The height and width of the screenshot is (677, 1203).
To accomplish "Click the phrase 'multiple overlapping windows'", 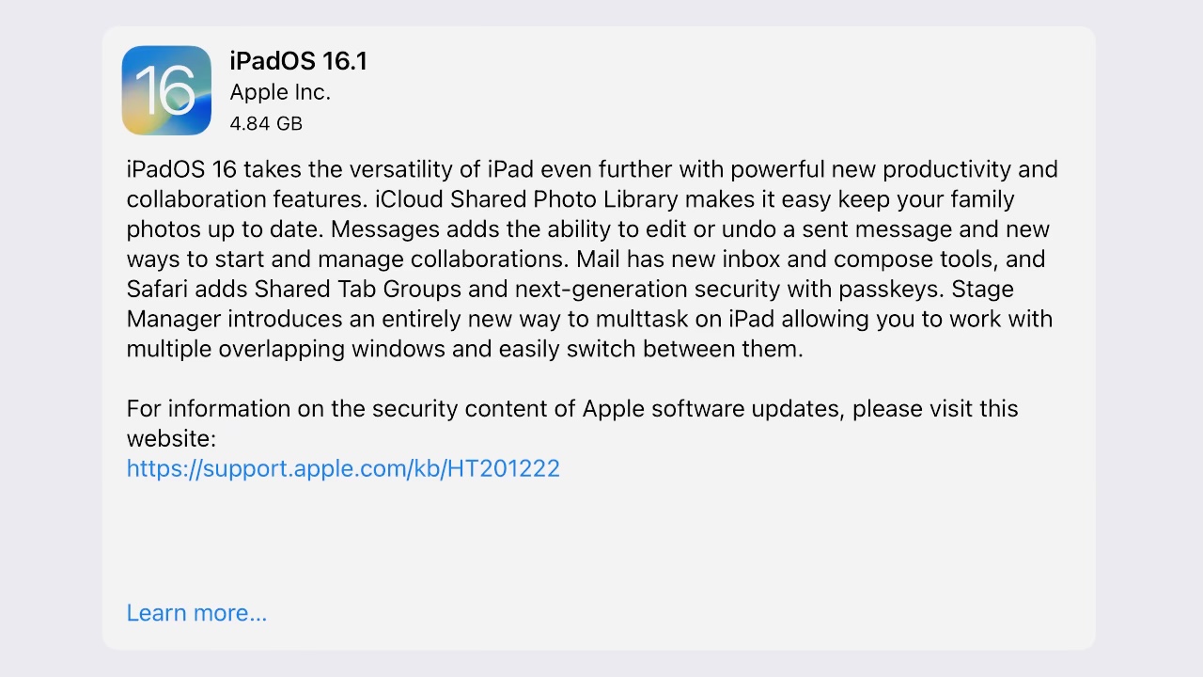I will click(286, 349).
